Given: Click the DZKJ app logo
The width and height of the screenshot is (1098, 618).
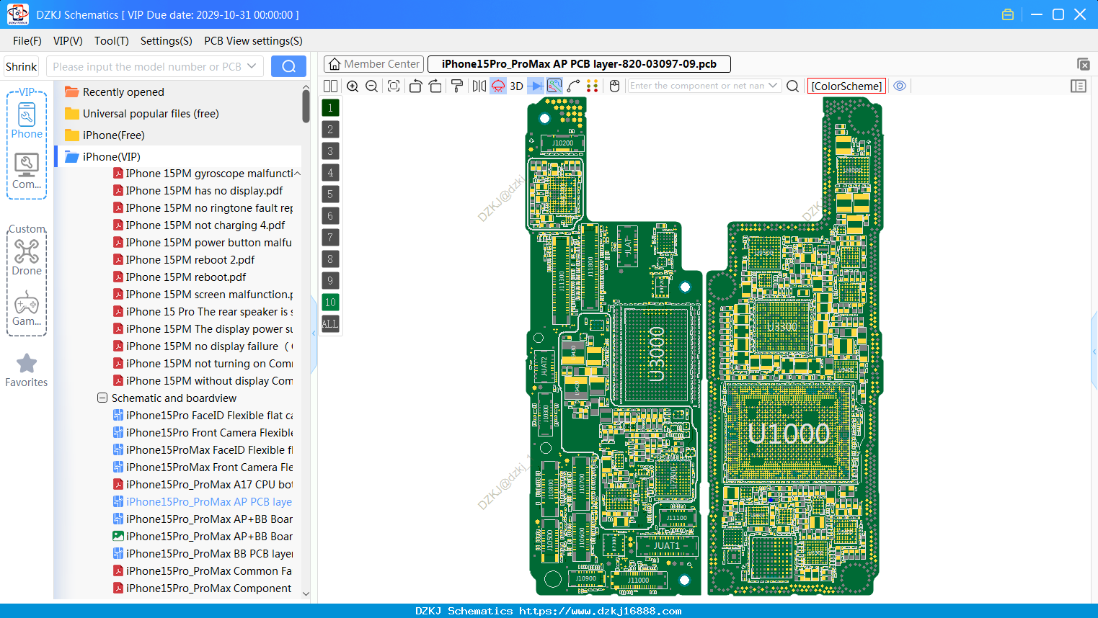Looking at the screenshot, I should click(x=17, y=14).
